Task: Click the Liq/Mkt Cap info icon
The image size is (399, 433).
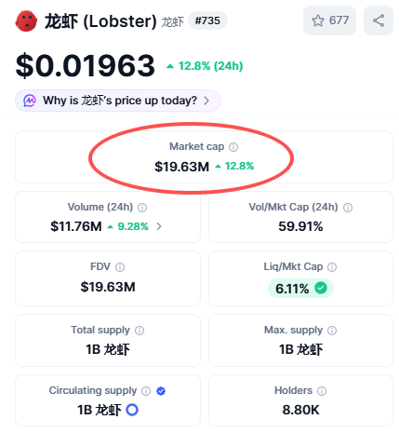Action: click(332, 267)
